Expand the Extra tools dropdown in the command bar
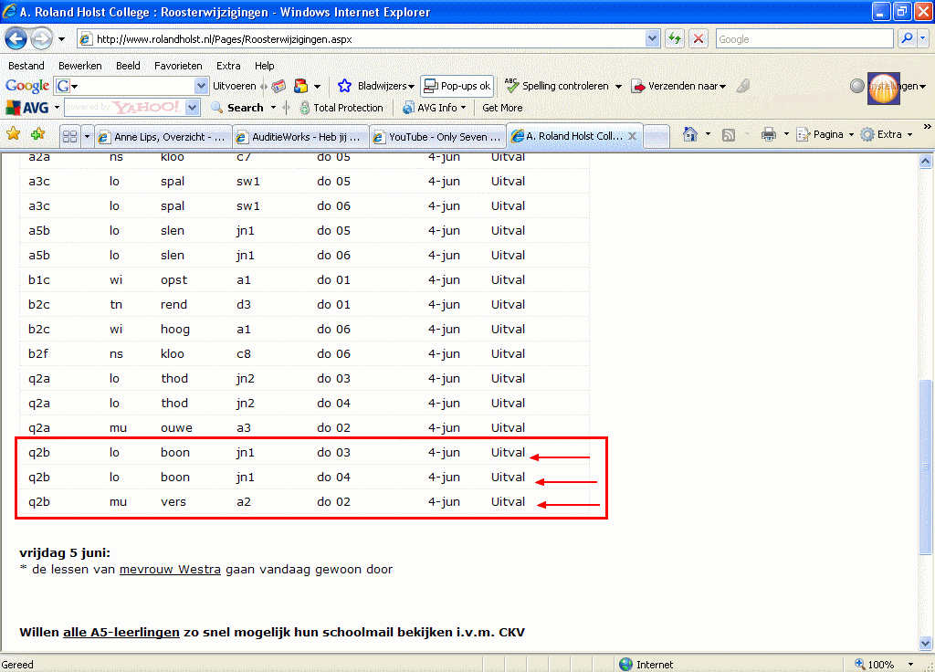 (x=909, y=135)
